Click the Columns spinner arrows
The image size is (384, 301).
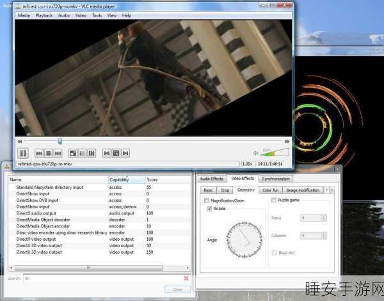pos(324,236)
